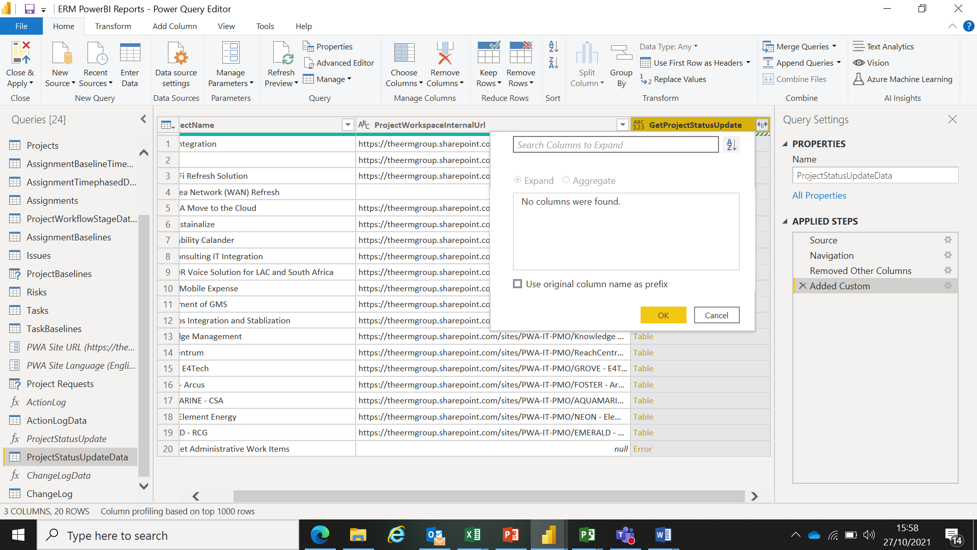Open Data source settings

point(176,64)
